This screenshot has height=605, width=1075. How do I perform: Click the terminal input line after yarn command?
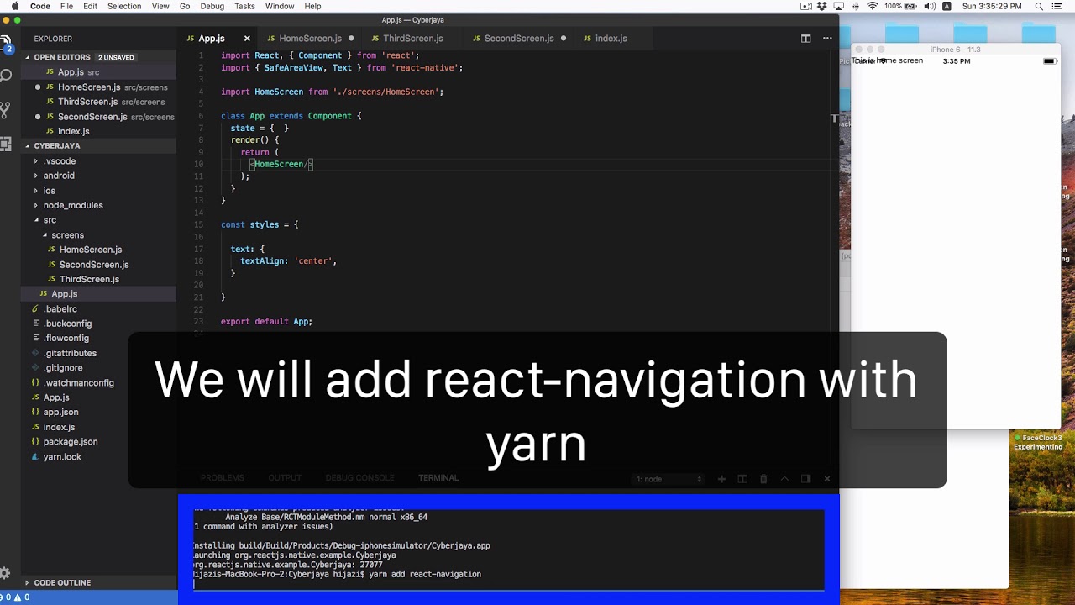tap(507, 584)
